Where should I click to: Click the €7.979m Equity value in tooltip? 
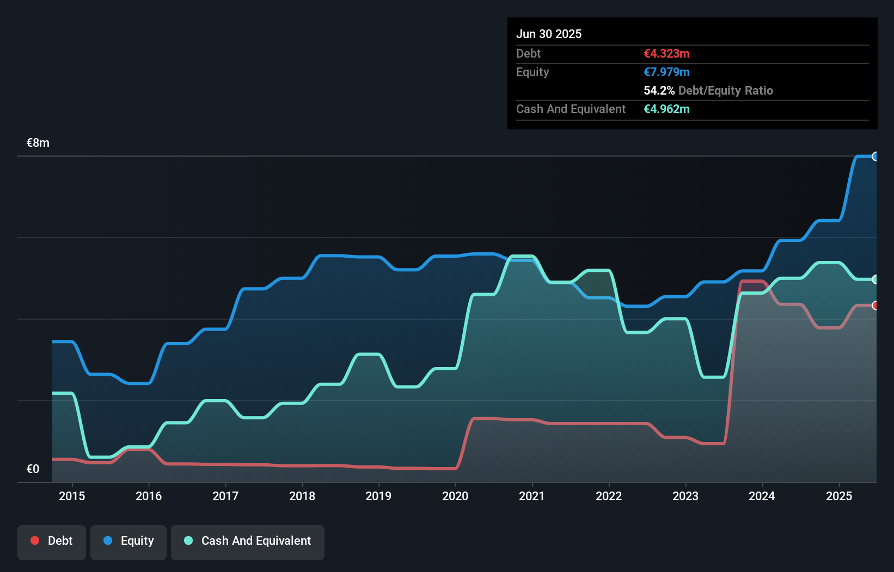tap(666, 72)
